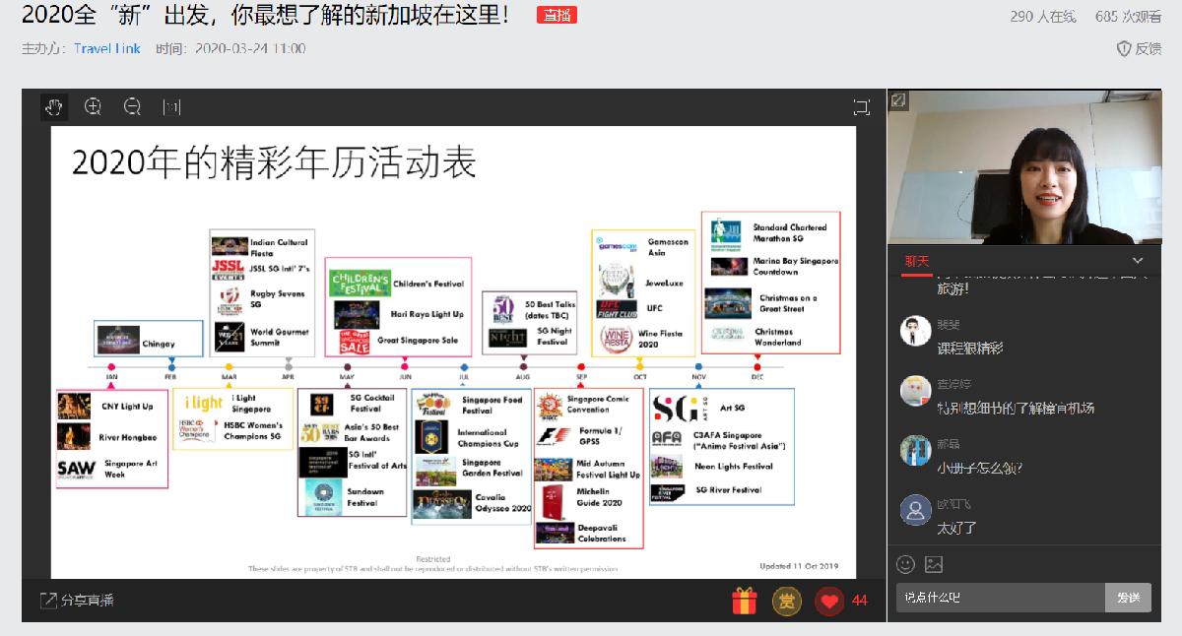Click the i light logo on the slide
The width and height of the screenshot is (1182, 636).
point(204,403)
